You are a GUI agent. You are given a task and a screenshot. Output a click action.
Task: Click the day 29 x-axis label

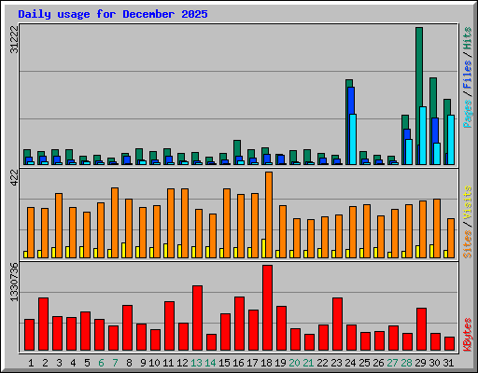[420, 363]
